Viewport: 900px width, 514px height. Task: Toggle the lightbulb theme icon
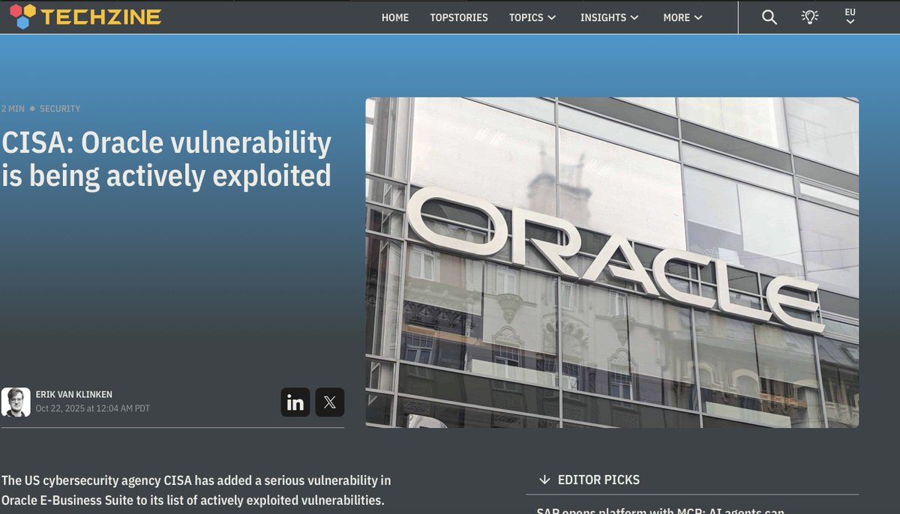tap(810, 17)
